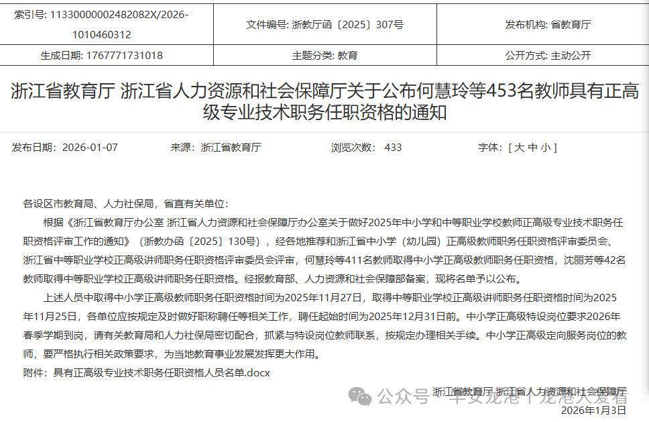Click the 主题分类 教育 cell
The image size is (649, 422).
tap(324, 56)
